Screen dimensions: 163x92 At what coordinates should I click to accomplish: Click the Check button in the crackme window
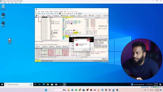(x=72, y=49)
